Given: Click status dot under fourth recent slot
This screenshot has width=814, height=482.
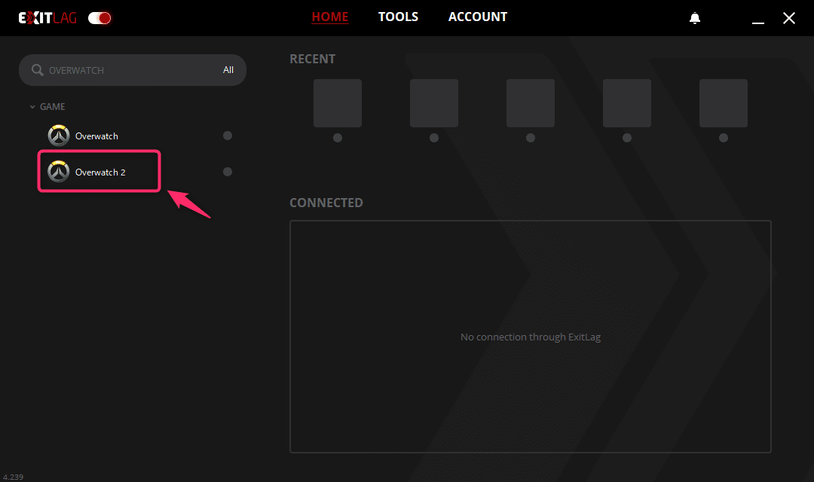Looking at the screenshot, I should [x=627, y=138].
